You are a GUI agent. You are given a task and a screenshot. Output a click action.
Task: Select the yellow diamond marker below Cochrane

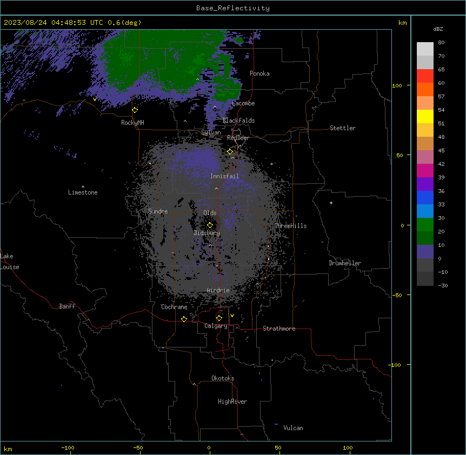(184, 319)
